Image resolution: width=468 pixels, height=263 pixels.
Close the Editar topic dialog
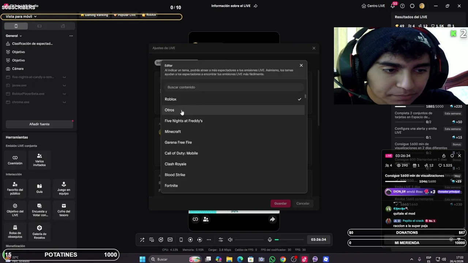[301, 65]
